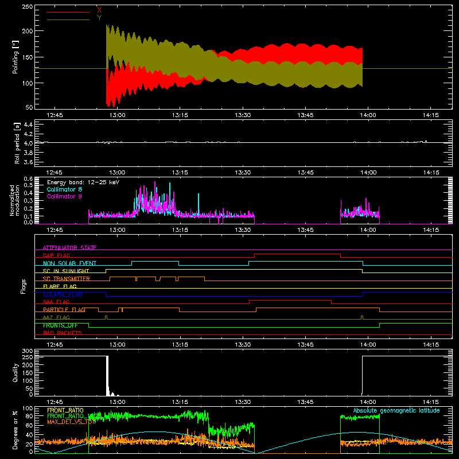Click the 80 tick on Degrees axis
The width and height of the screenshot is (459, 459).
[29, 416]
